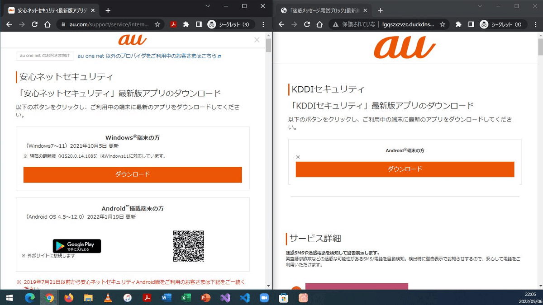Image resolution: width=543 pixels, height=305 pixels.
Task: Click lock icon beside au.com address
Action: point(63,24)
